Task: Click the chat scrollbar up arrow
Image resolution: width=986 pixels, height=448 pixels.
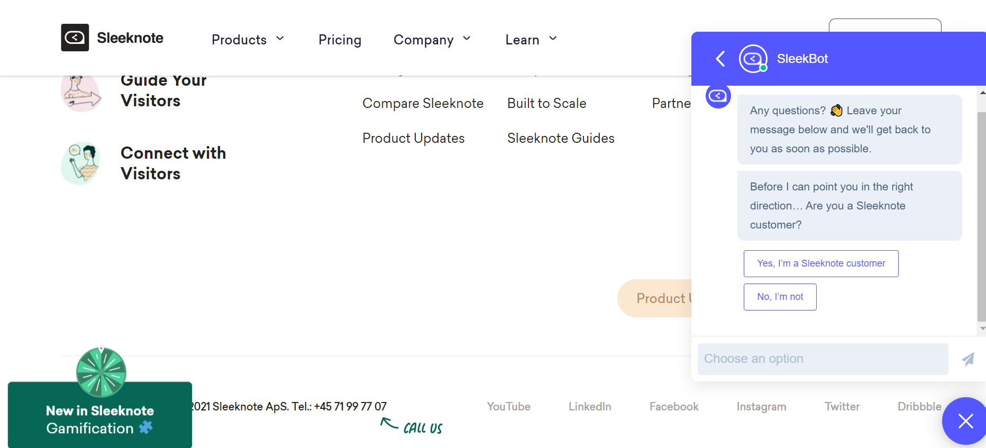Action: click(x=982, y=93)
